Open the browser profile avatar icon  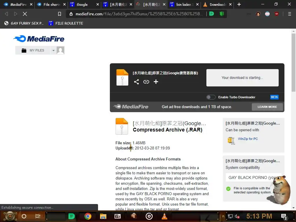pos(258,14)
